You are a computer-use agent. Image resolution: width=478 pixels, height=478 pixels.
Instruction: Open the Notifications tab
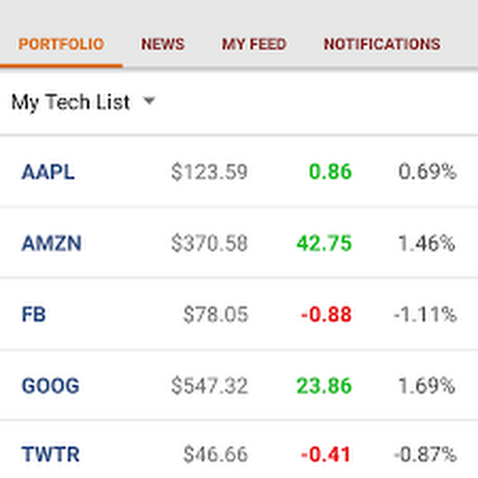click(x=382, y=44)
